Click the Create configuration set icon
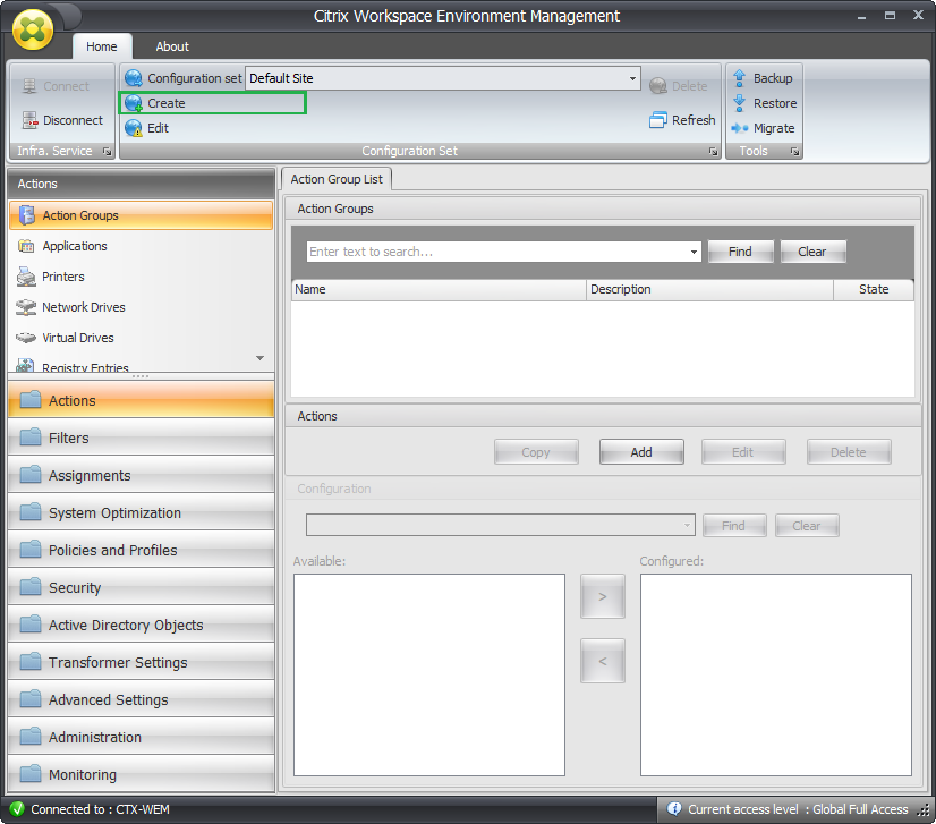Screen dimensions: 936x824 134,103
